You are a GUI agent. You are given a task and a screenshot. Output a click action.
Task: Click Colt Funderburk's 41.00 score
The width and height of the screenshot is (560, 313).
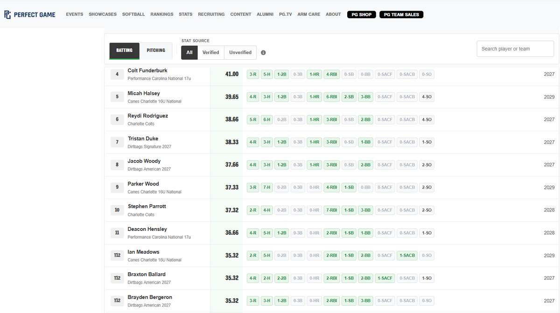pyautogui.click(x=232, y=74)
